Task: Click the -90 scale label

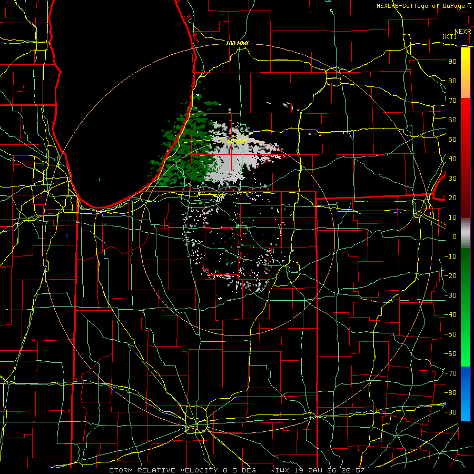Action: click(450, 412)
